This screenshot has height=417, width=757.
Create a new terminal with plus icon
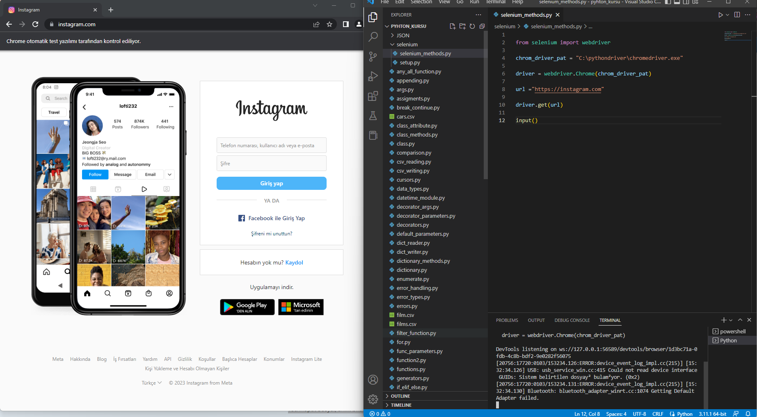(724, 320)
